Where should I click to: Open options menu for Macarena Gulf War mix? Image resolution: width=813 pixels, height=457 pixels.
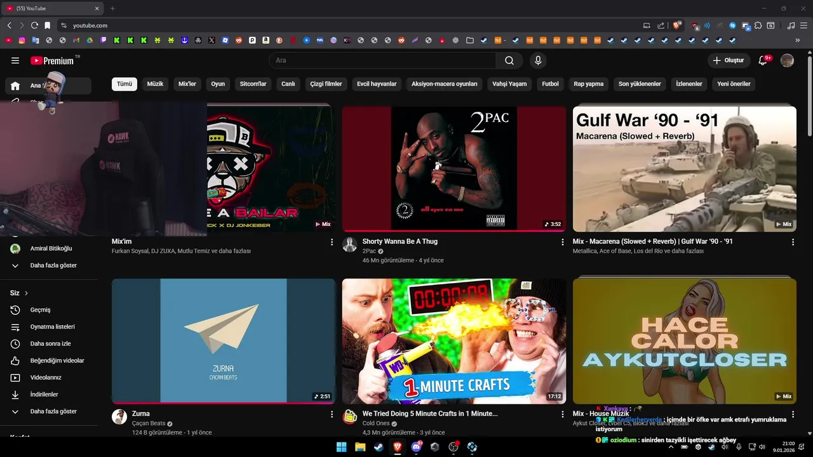pyautogui.click(x=793, y=242)
